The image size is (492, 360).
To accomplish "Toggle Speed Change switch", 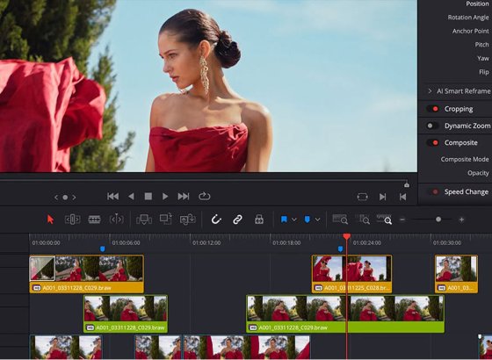I will click(432, 191).
